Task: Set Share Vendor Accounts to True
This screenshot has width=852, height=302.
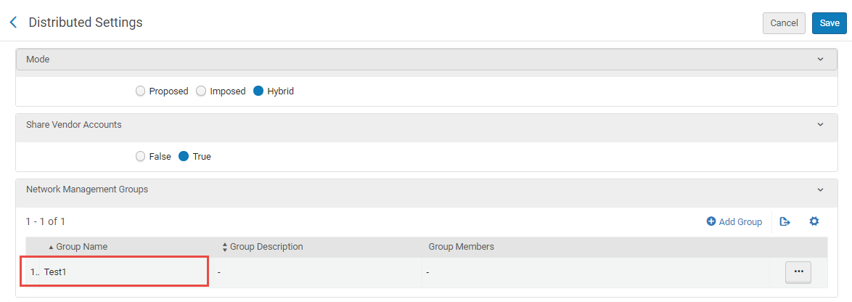Action: click(x=184, y=156)
